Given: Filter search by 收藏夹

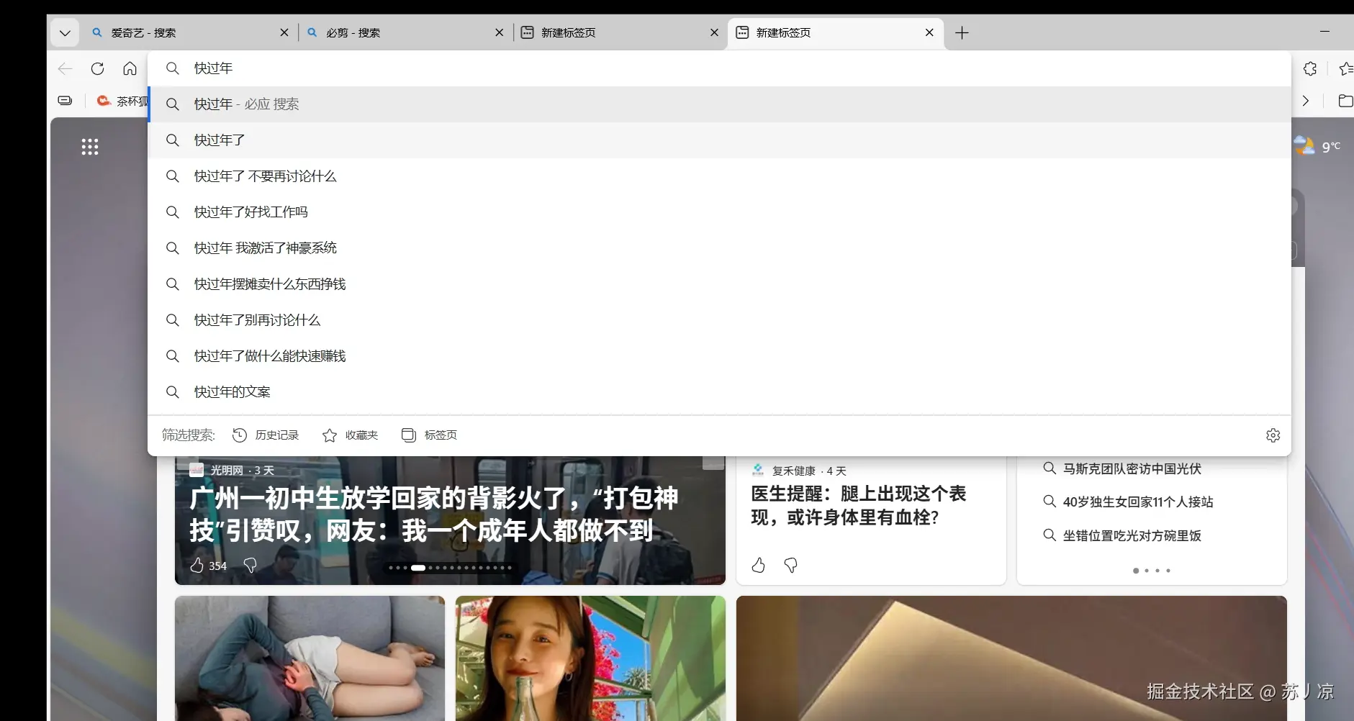Looking at the screenshot, I should 351,435.
